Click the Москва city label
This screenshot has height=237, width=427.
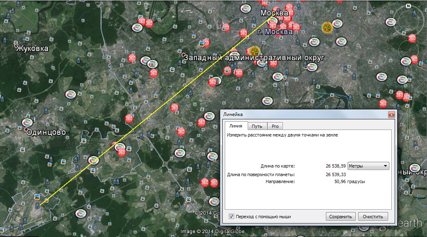(274, 13)
